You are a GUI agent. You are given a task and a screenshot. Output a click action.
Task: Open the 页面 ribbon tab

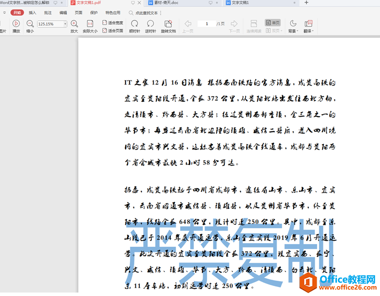[78, 13]
